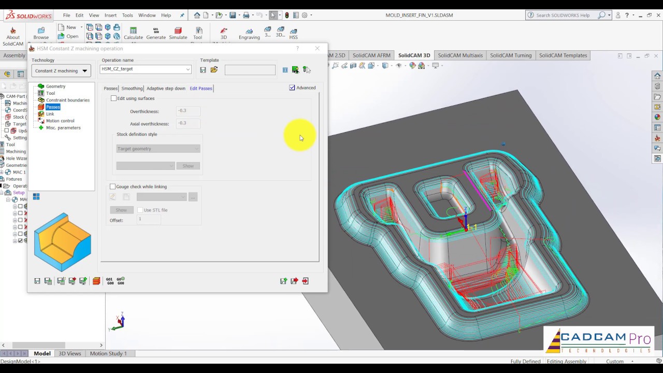The width and height of the screenshot is (663, 373).
Task: Open the SolidCAM AFRM ribbon tab
Action: (x=371, y=55)
